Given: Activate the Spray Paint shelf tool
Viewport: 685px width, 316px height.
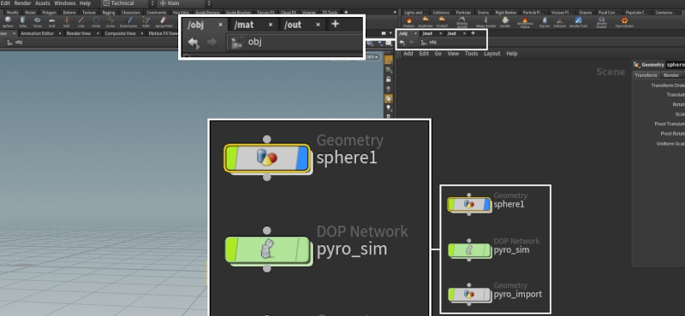Looking at the screenshot, I should click(x=164, y=22).
